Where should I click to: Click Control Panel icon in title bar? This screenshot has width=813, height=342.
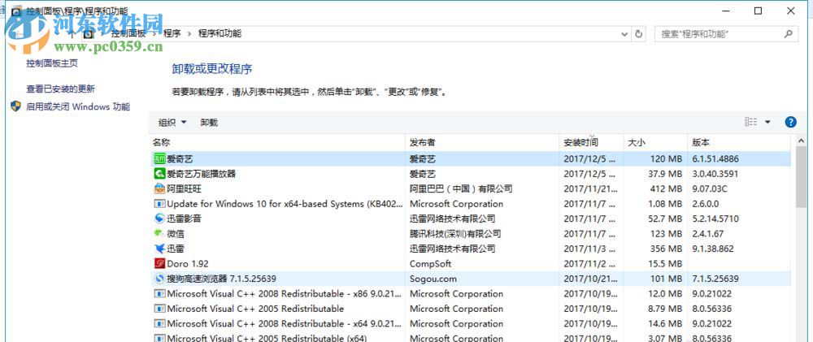(x=17, y=11)
